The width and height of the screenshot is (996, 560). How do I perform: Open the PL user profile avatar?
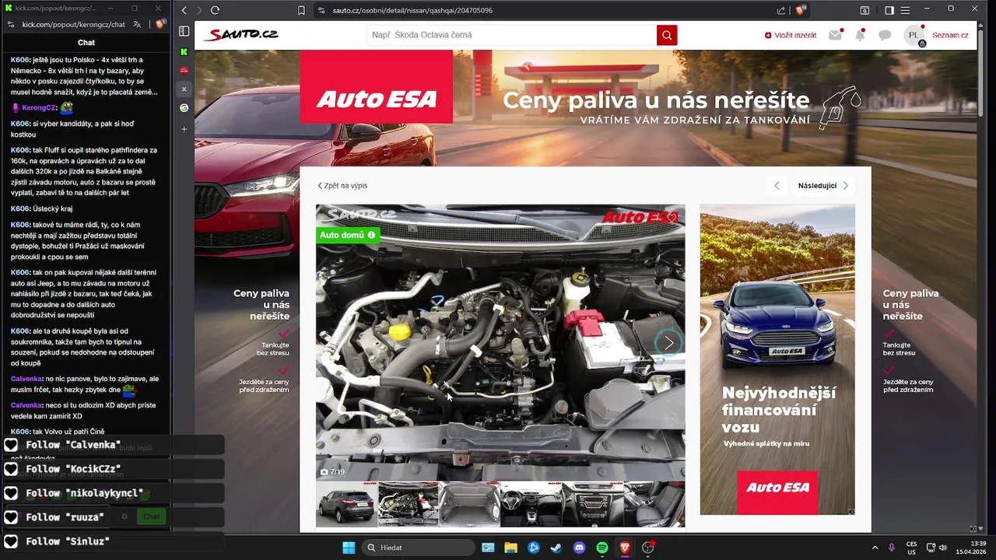click(x=914, y=35)
